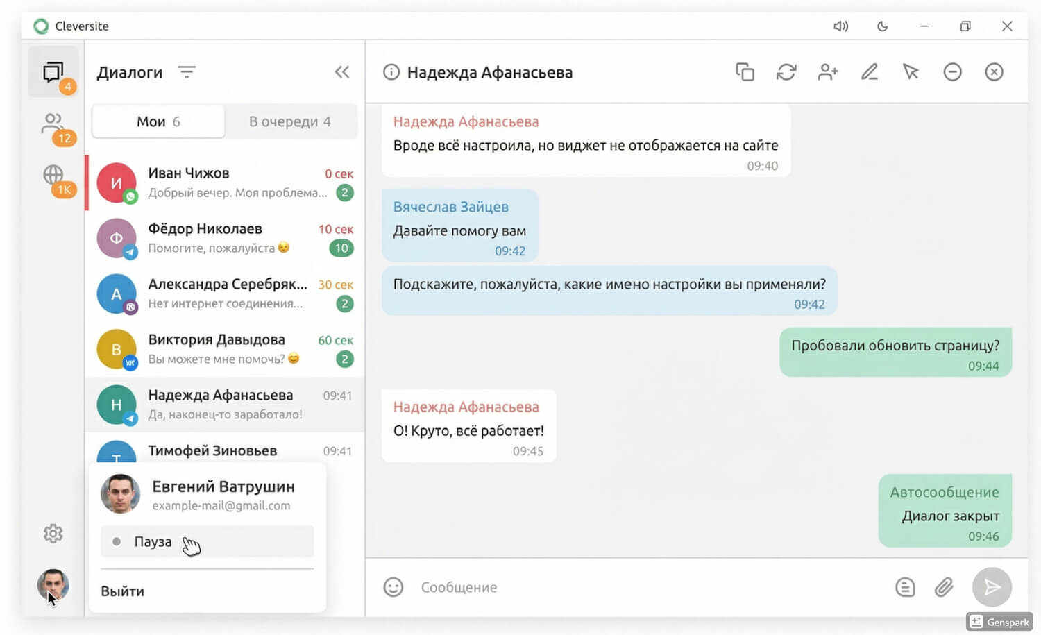
Task: Click the Cleversite logo in title bar
Action: pos(42,26)
